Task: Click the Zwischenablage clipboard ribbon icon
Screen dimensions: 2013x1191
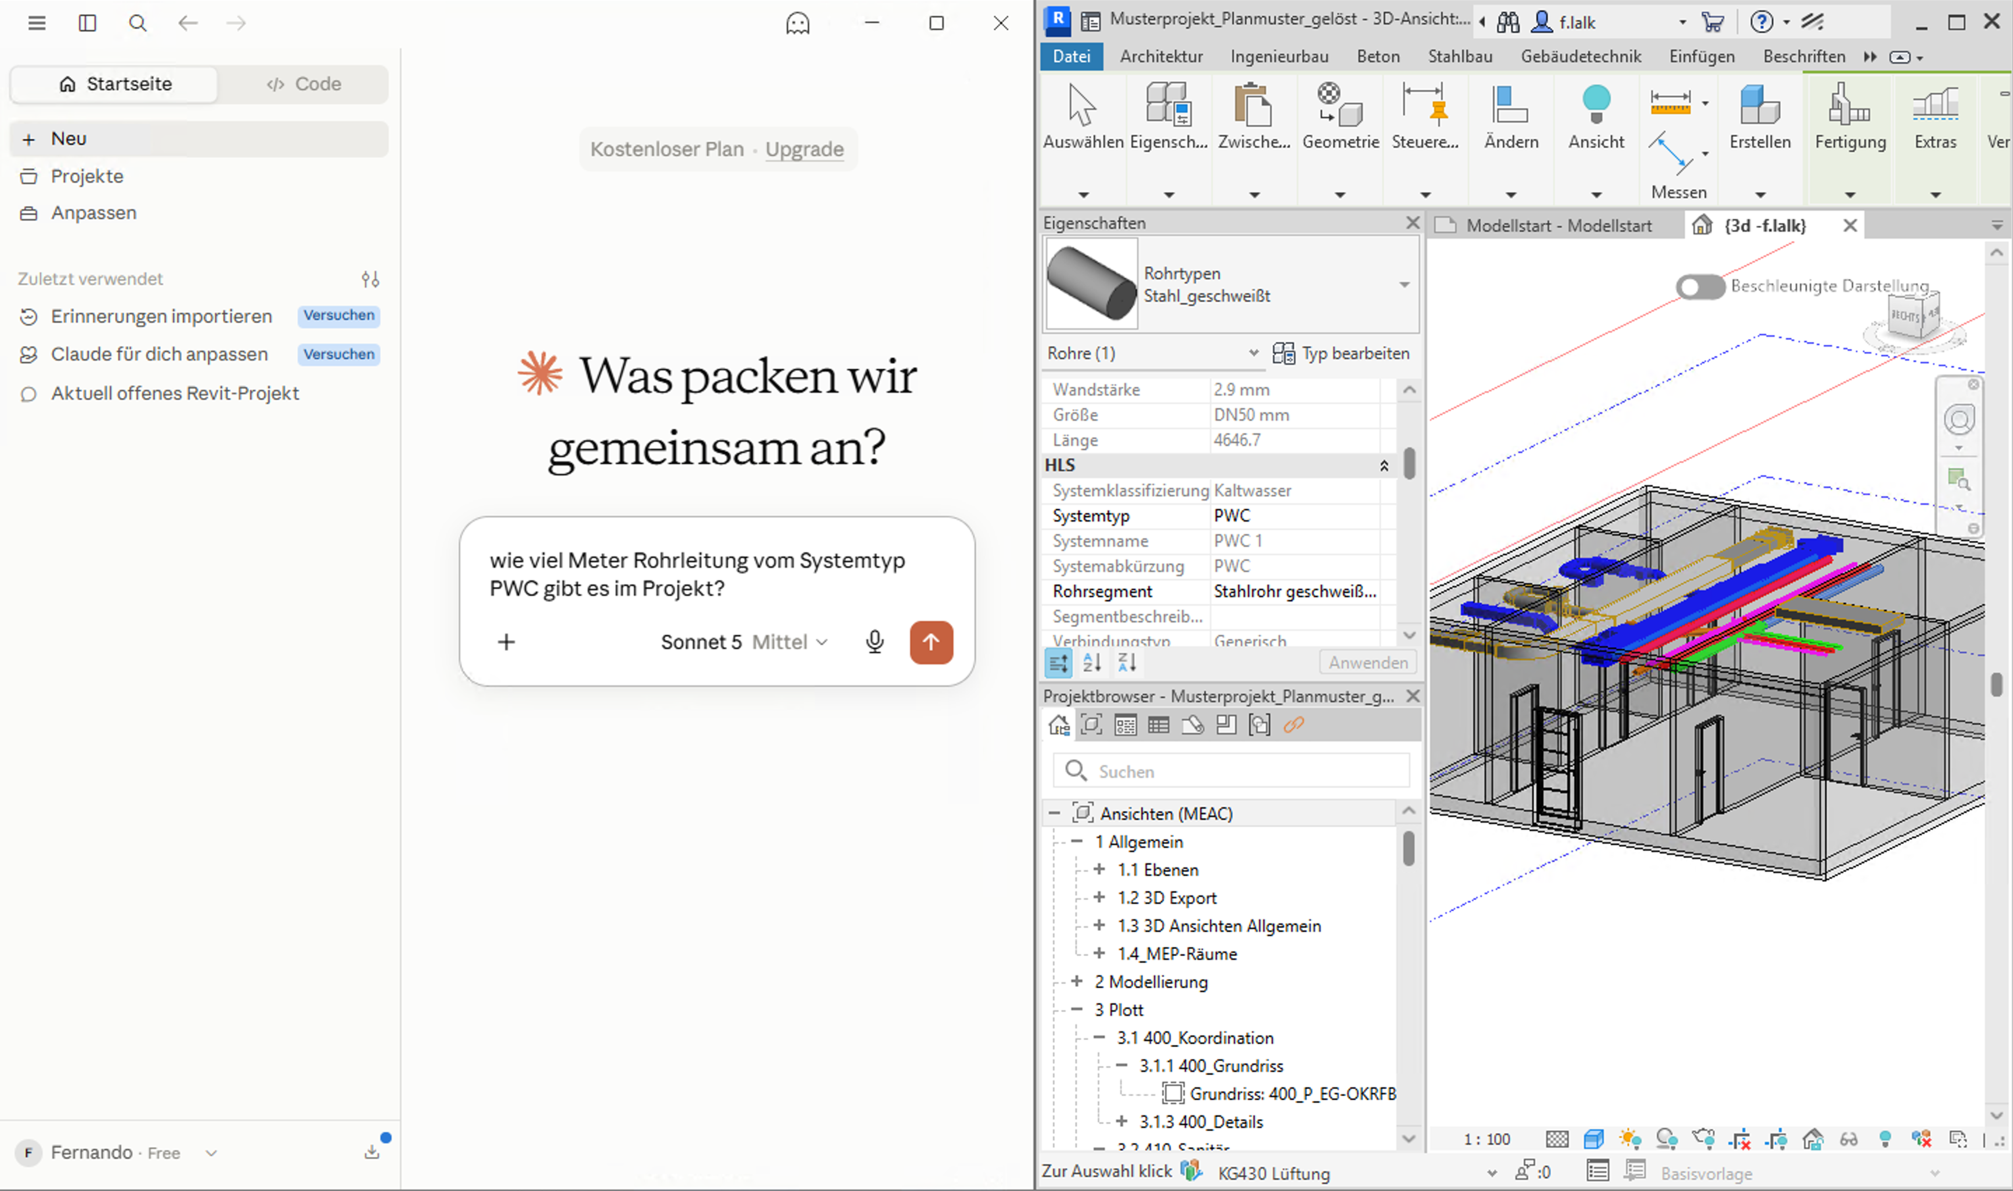Action: [1253, 104]
